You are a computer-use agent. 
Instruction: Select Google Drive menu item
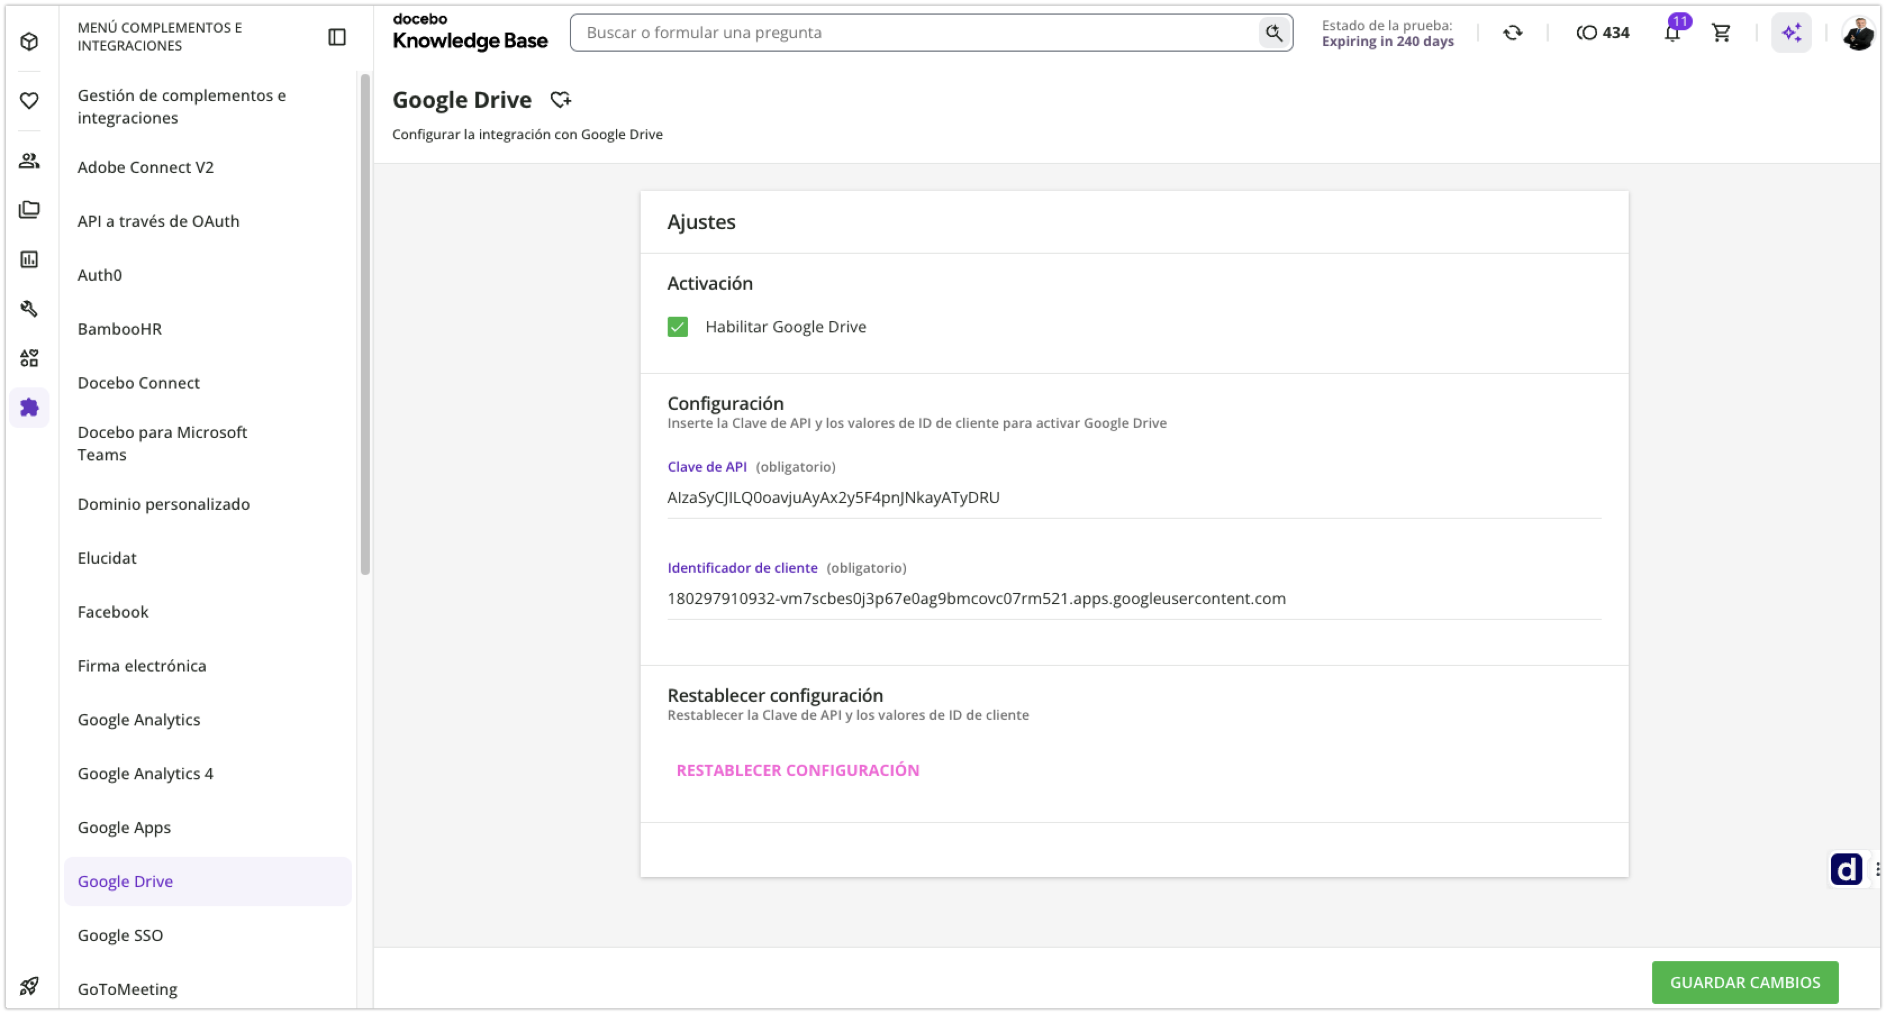(208, 881)
